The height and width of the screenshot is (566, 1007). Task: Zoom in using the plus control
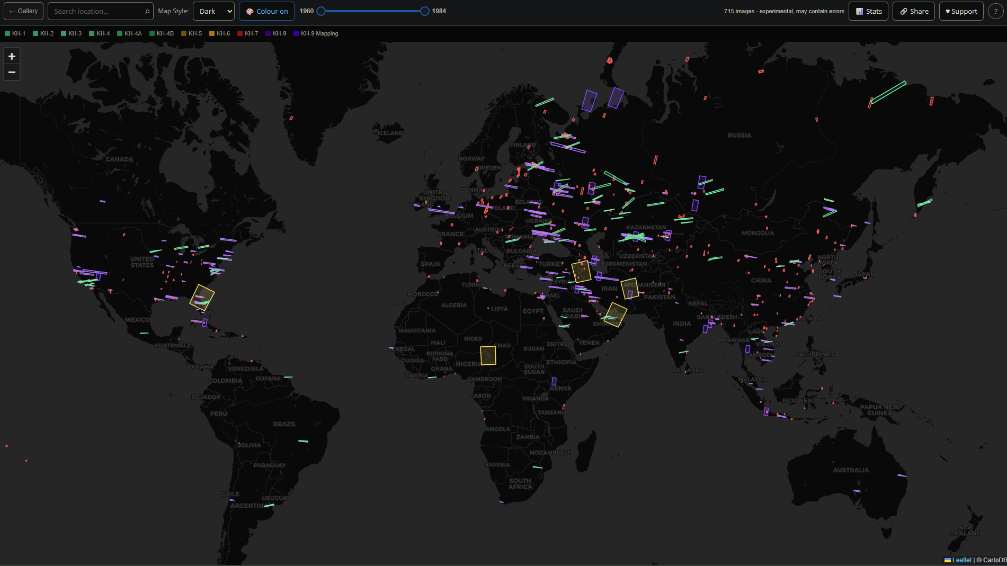[x=12, y=56]
